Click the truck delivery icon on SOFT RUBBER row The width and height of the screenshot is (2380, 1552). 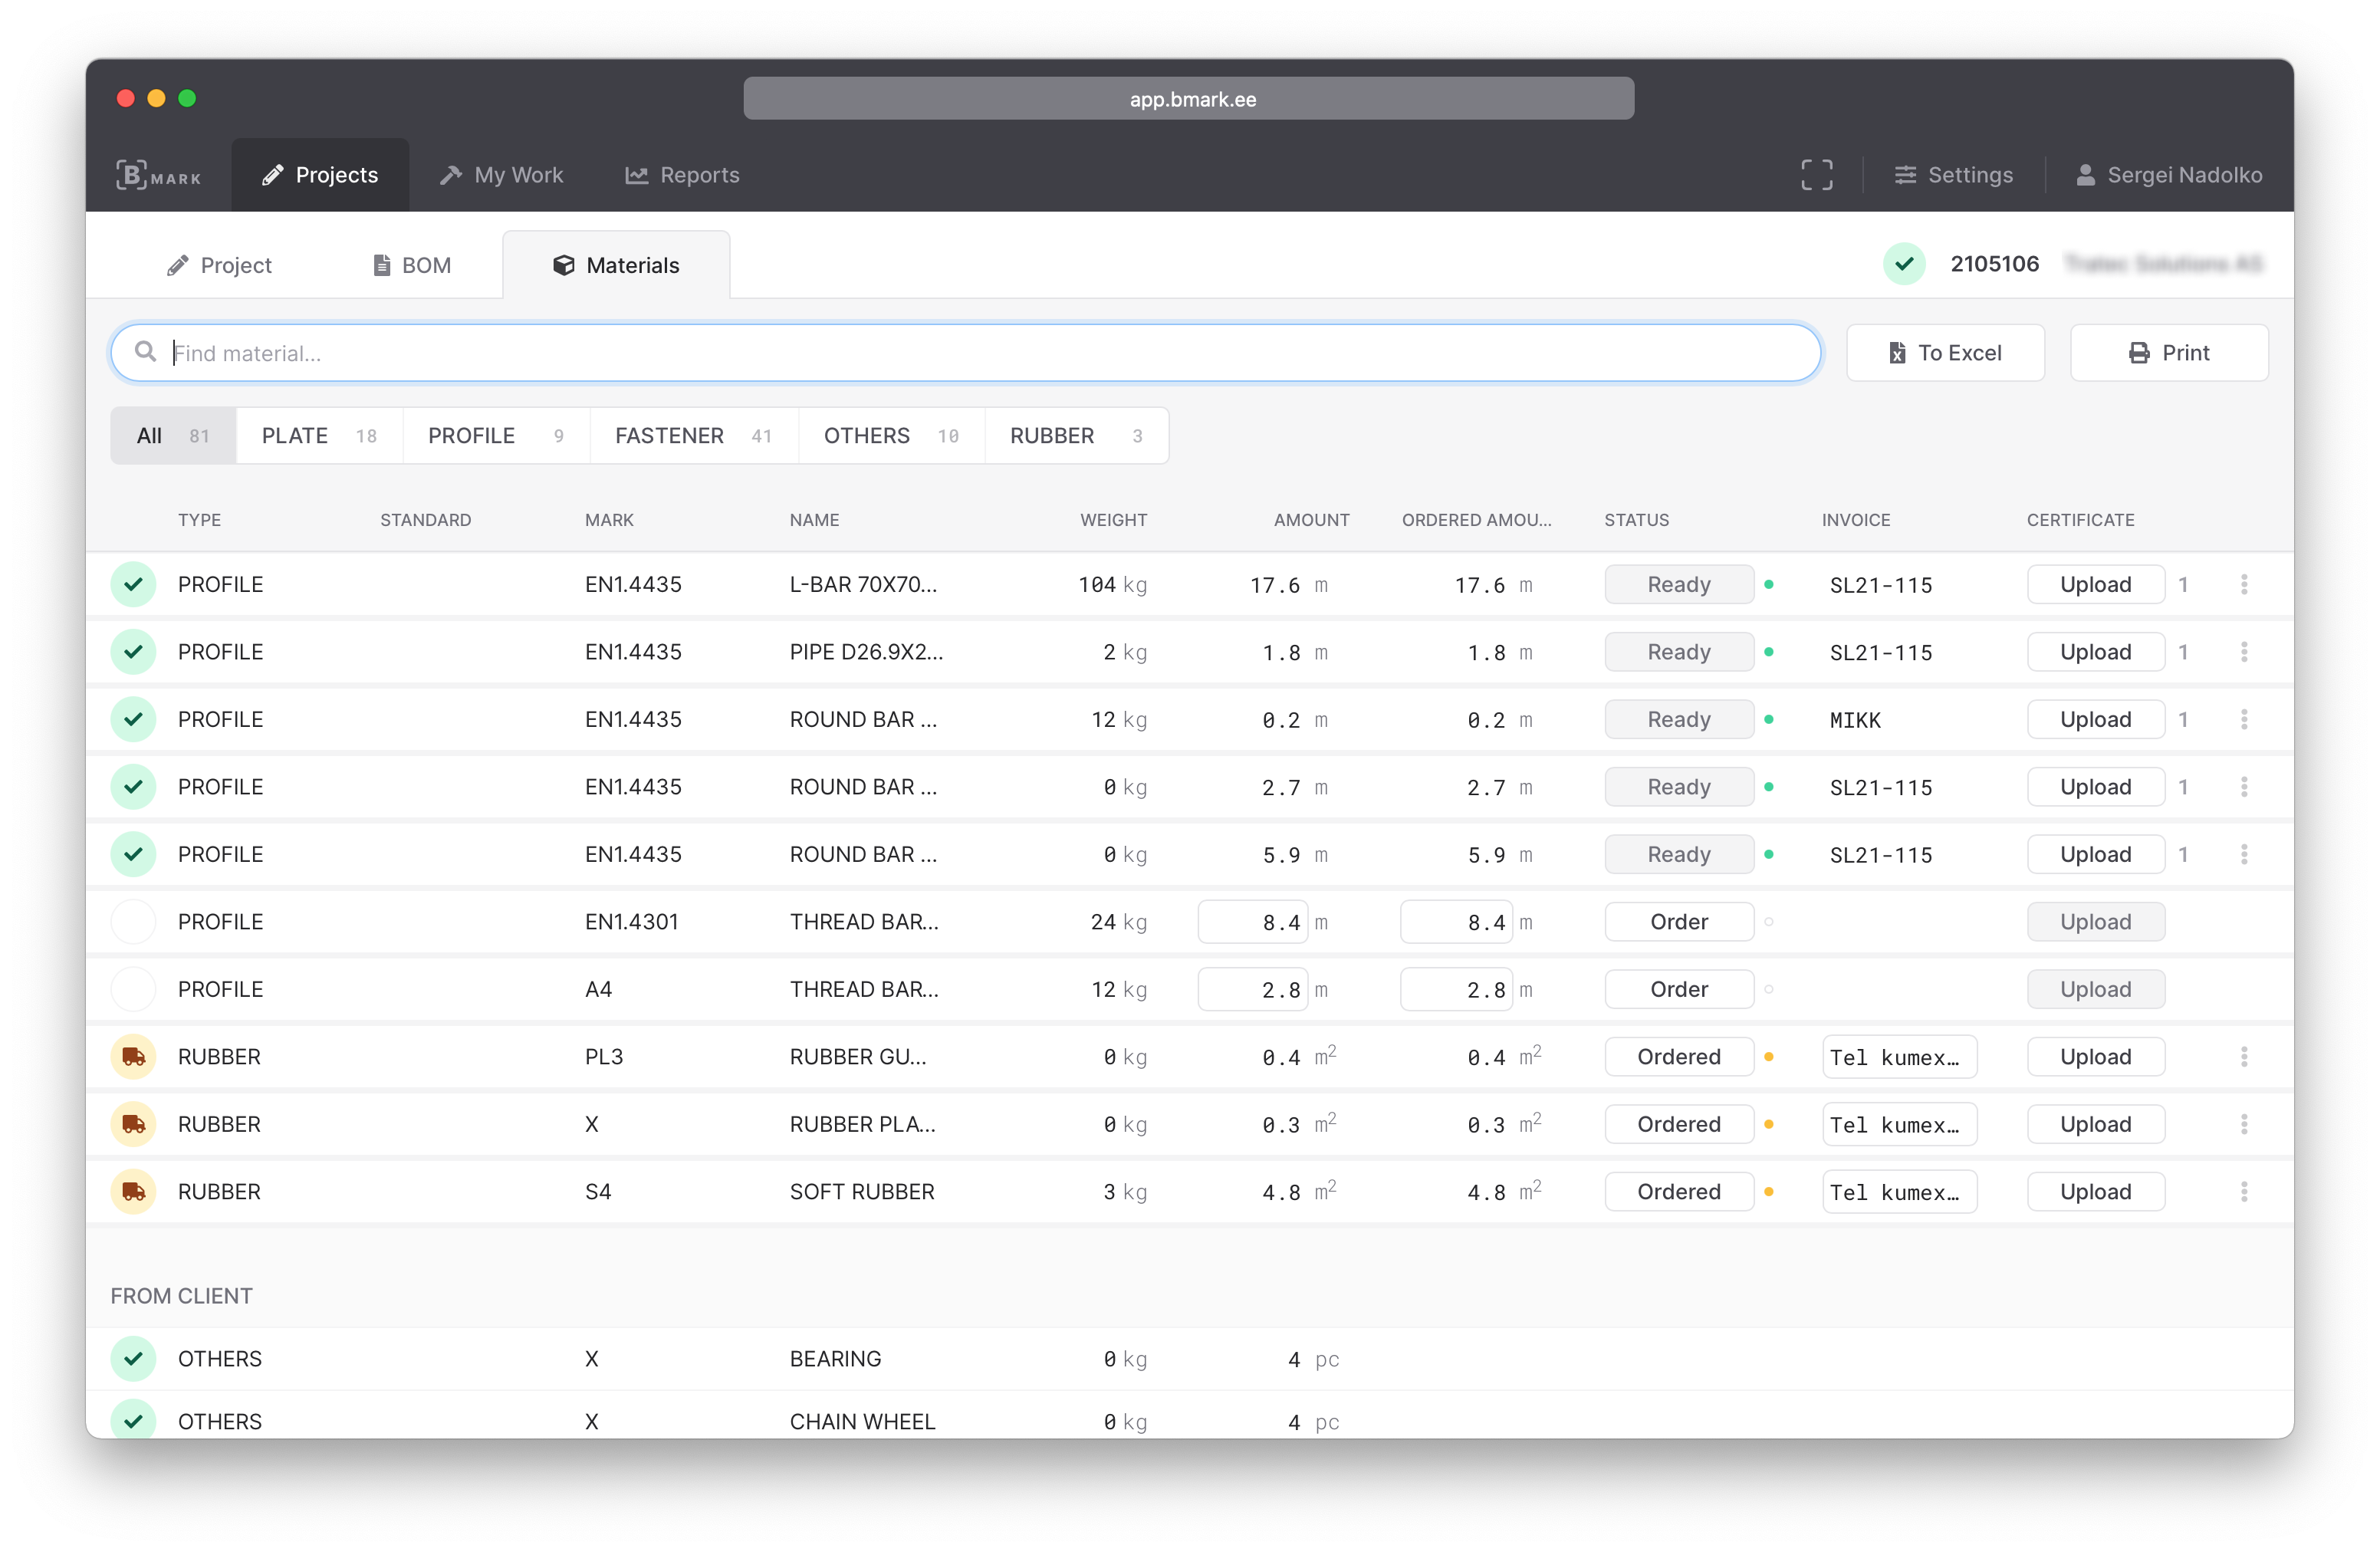tap(133, 1191)
